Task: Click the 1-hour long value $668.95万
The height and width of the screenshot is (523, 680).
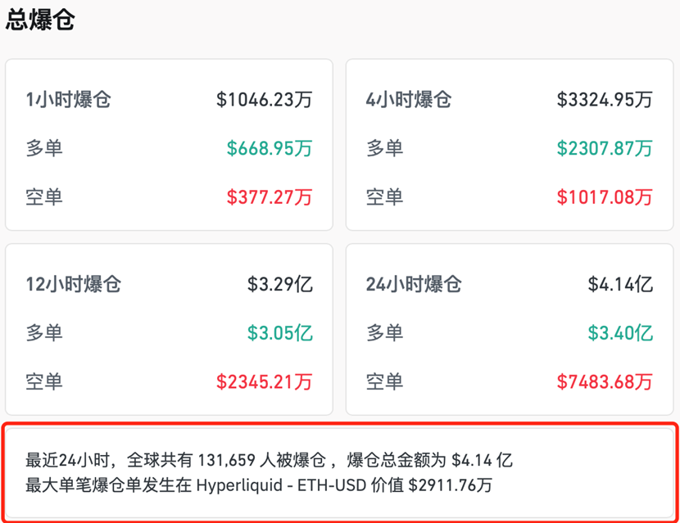Action: tap(270, 148)
